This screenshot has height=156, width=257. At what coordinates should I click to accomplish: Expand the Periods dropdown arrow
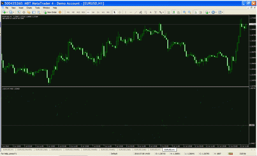pyautogui.click(x=216, y=12)
